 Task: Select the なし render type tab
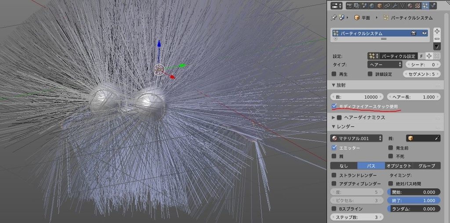pos(344,165)
